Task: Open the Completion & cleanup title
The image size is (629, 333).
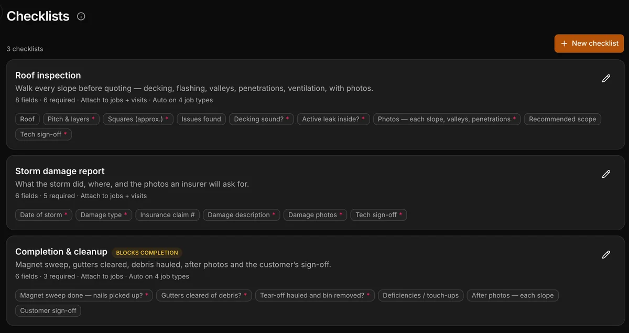Action: [x=61, y=252]
